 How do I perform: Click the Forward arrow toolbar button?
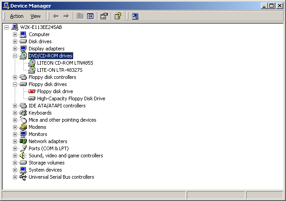tap(66, 16)
